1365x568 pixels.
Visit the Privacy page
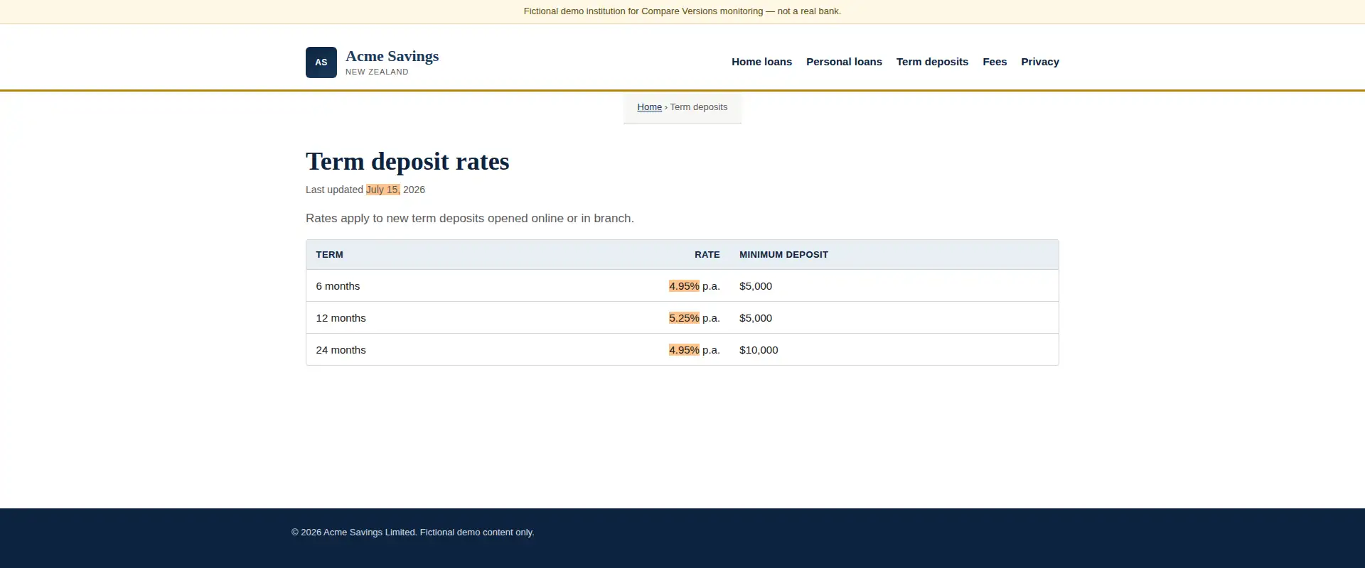coord(1040,62)
